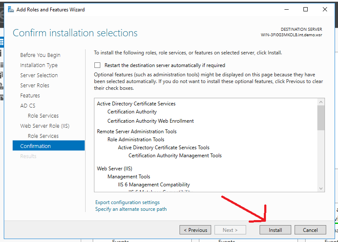
Task: Go to Web Server Role (IIS) step
Action: pos(45,126)
